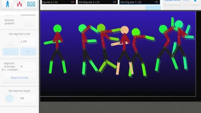Click the segment scale field showing 1.00

pos(28,41)
